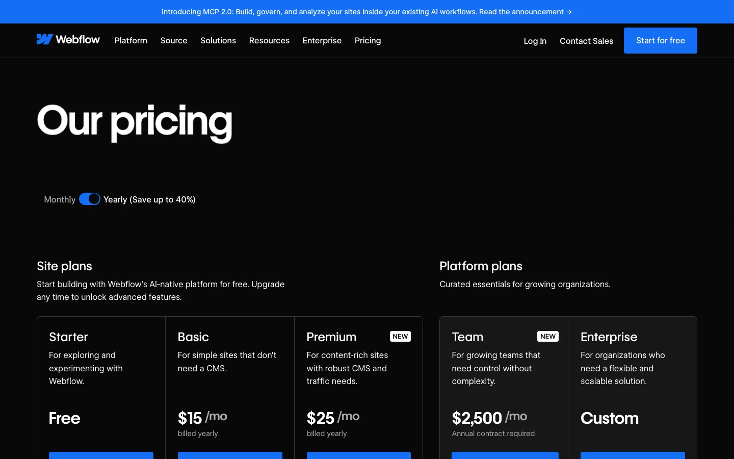The width and height of the screenshot is (734, 459).
Task: Click the Team plan title
Action: pyautogui.click(x=467, y=337)
